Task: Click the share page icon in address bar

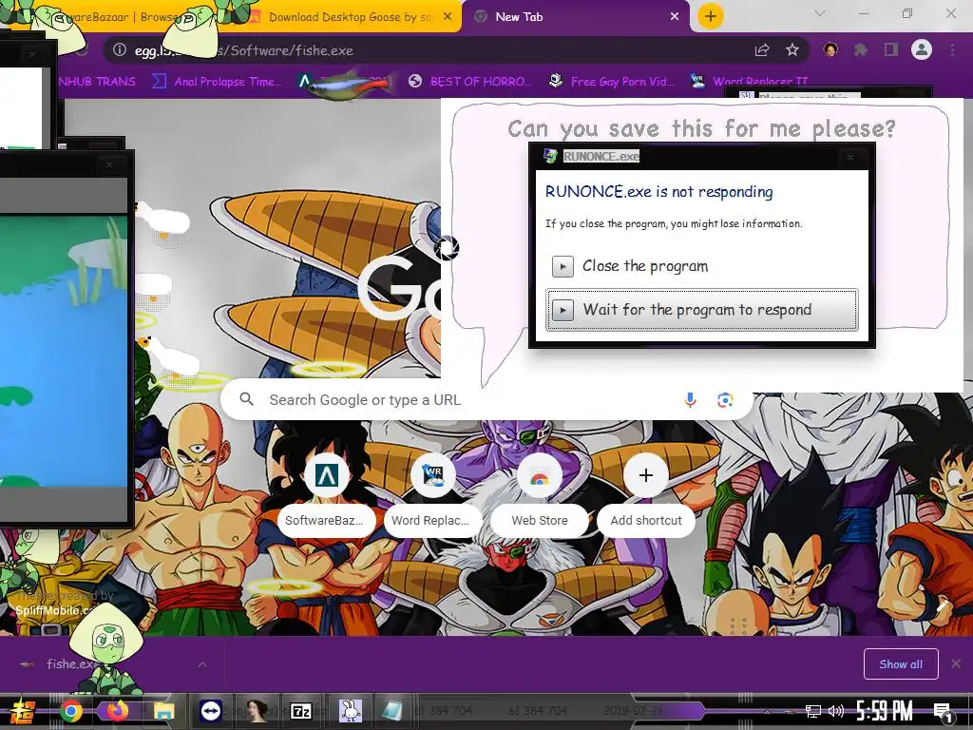Action: (x=762, y=50)
